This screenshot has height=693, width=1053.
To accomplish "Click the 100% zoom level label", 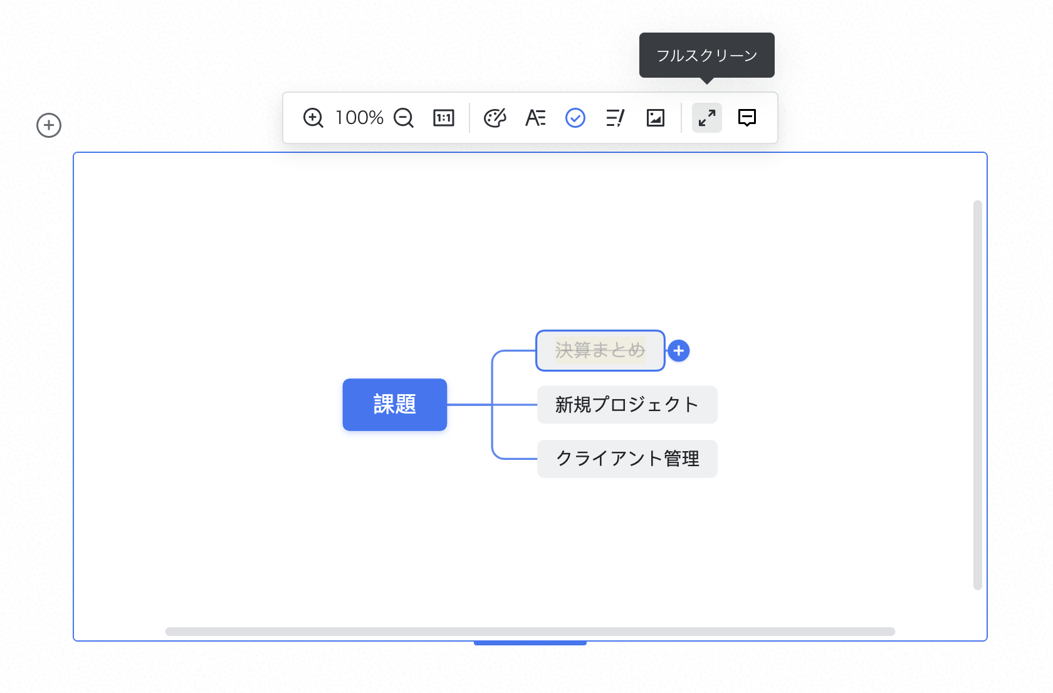I will [x=359, y=118].
